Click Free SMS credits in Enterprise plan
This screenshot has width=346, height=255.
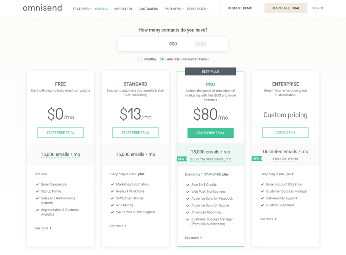285,159
